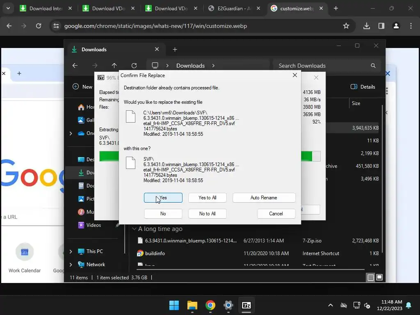Open the New item menu
The width and height of the screenshot is (420, 315).
82,87
